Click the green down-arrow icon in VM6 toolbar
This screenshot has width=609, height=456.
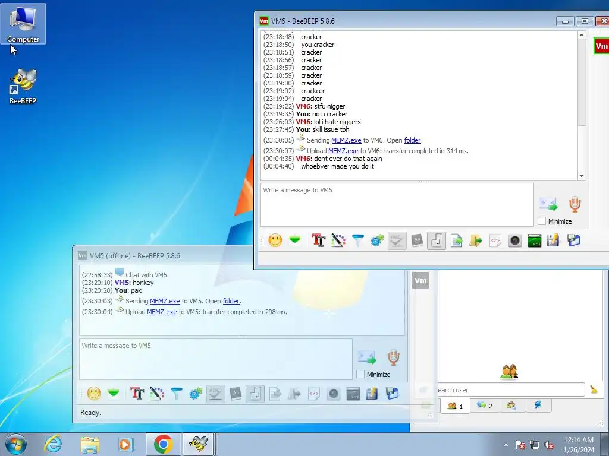(295, 240)
